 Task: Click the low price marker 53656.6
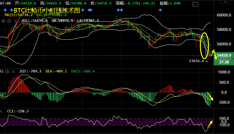click(197, 61)
